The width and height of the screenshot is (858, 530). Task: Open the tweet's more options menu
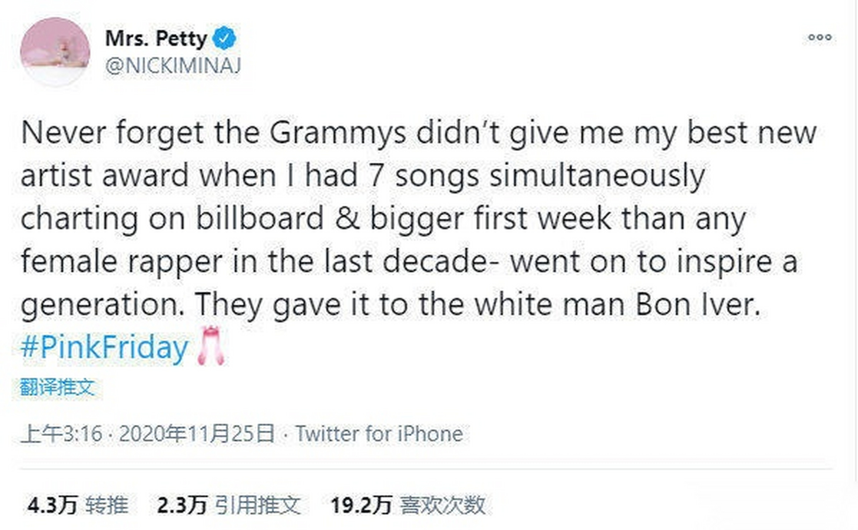(819, 38)
